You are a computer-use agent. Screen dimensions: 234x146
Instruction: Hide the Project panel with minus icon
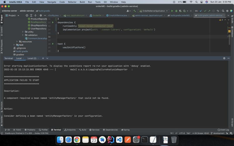(x=45, y=15)
